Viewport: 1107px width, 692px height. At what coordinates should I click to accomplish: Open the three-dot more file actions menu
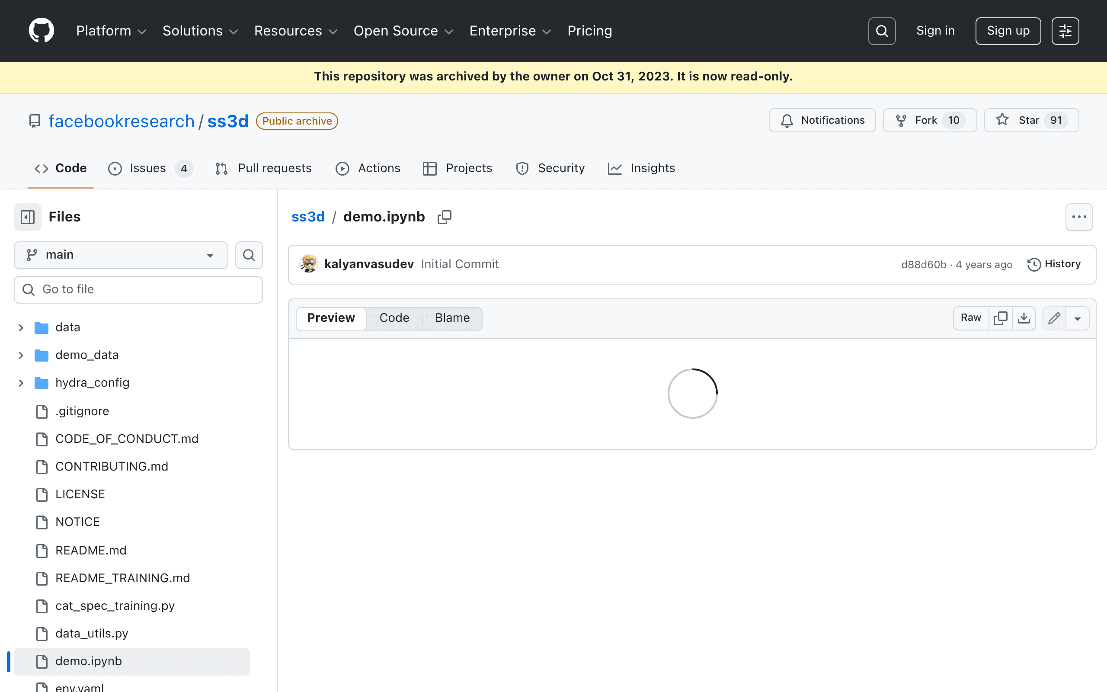pos(1079,217)
